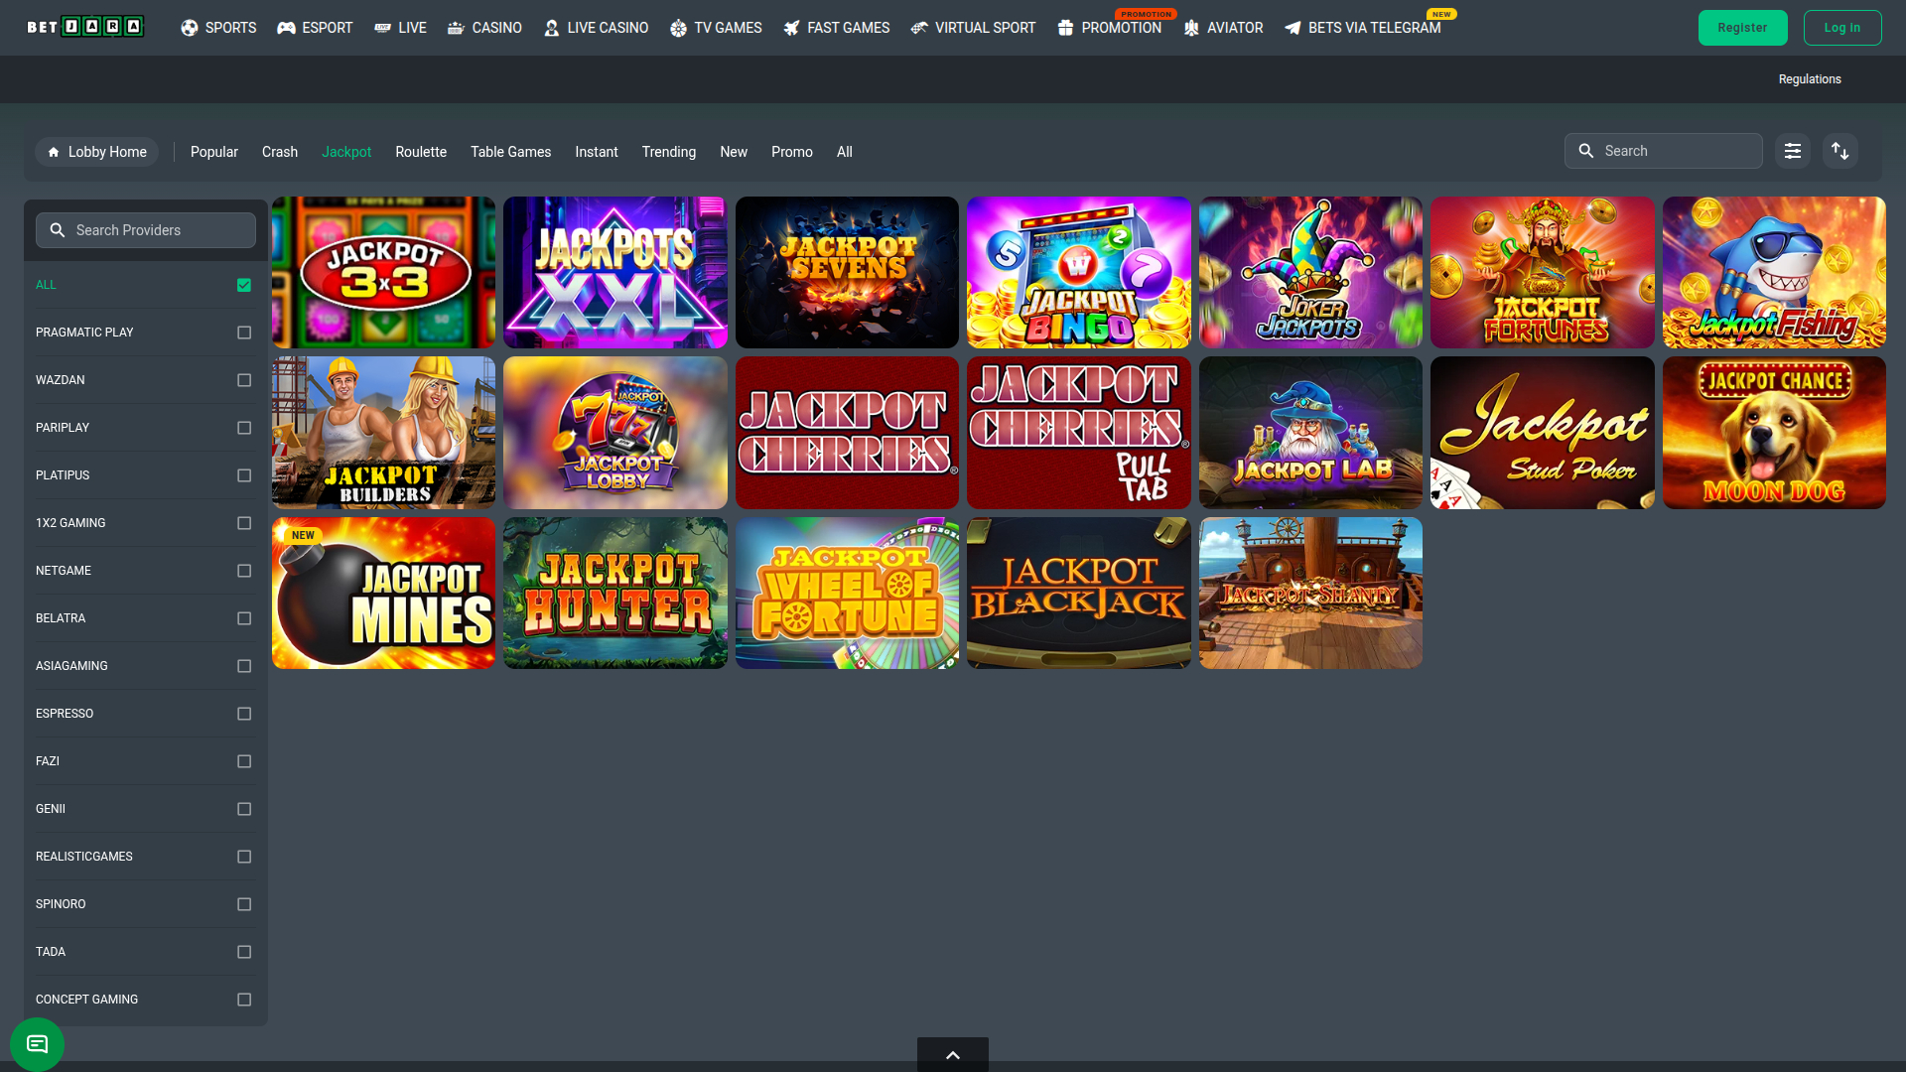1906x1072 pixels.
Task: Open the games filter options
Action: click(x=1792, y=151)
